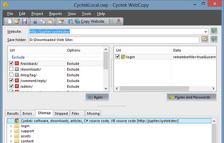Enable the /downloads/ exclude rule

(11, 69)
